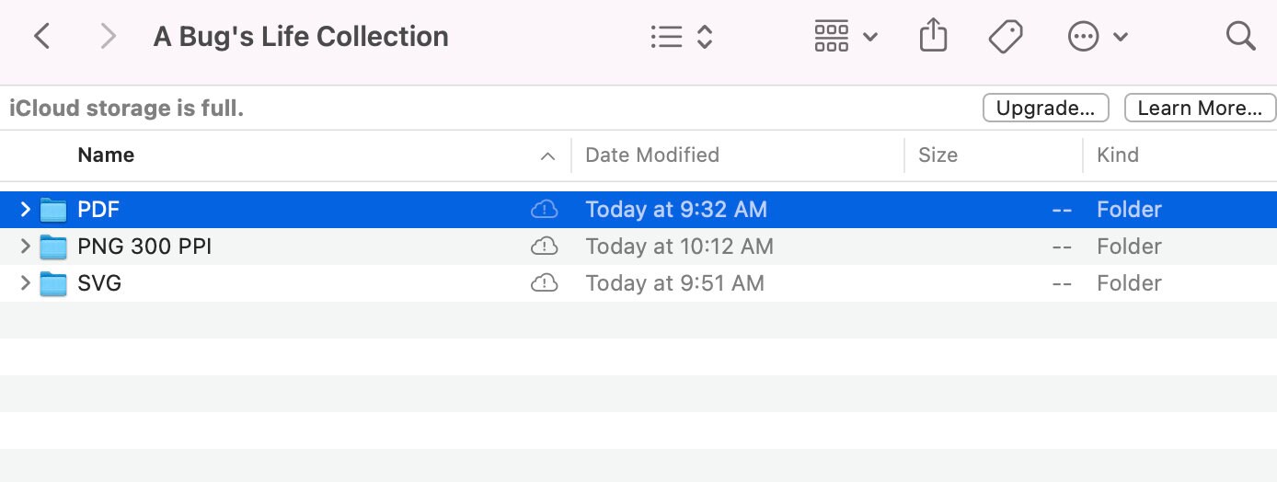Click the SVG folder icon

(x=54, y=283)
